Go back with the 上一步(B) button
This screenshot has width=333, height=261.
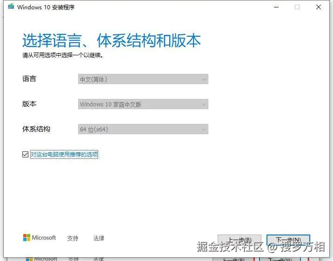[240, 240]
